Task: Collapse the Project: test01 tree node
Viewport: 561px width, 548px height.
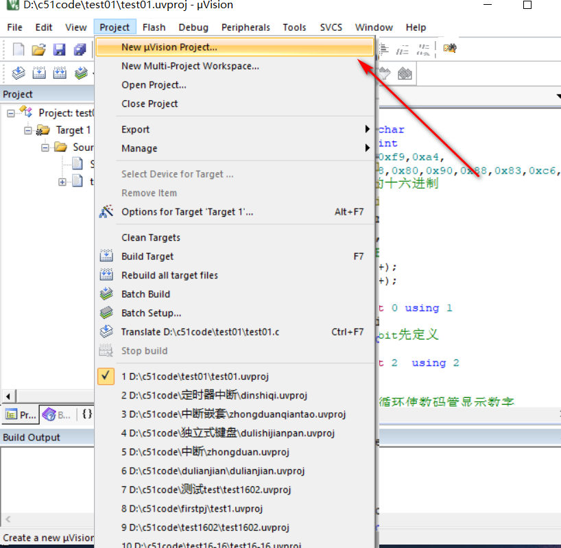Action: click(x=11, y=113)
